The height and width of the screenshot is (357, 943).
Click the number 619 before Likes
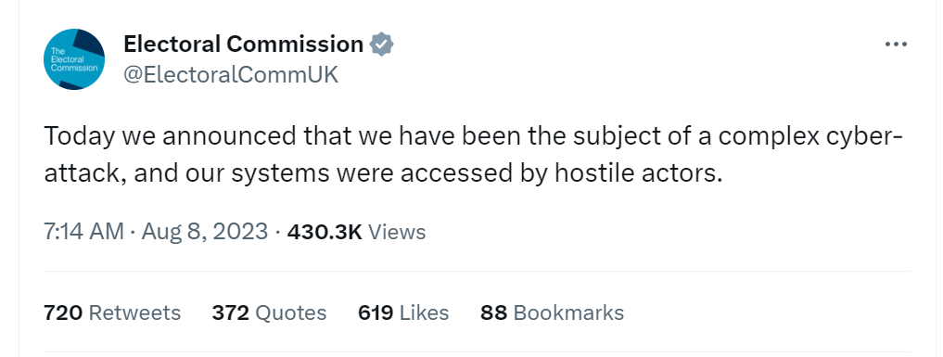click(376, 312)
